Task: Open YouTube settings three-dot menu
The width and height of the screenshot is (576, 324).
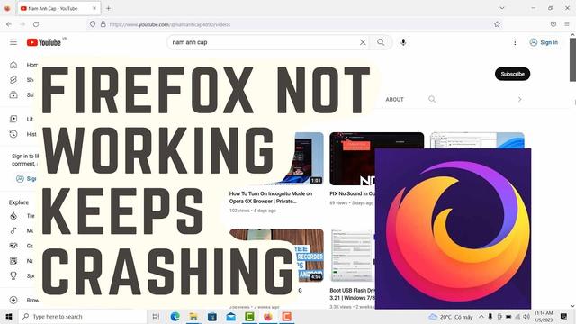Action: (x=515, y=42)
